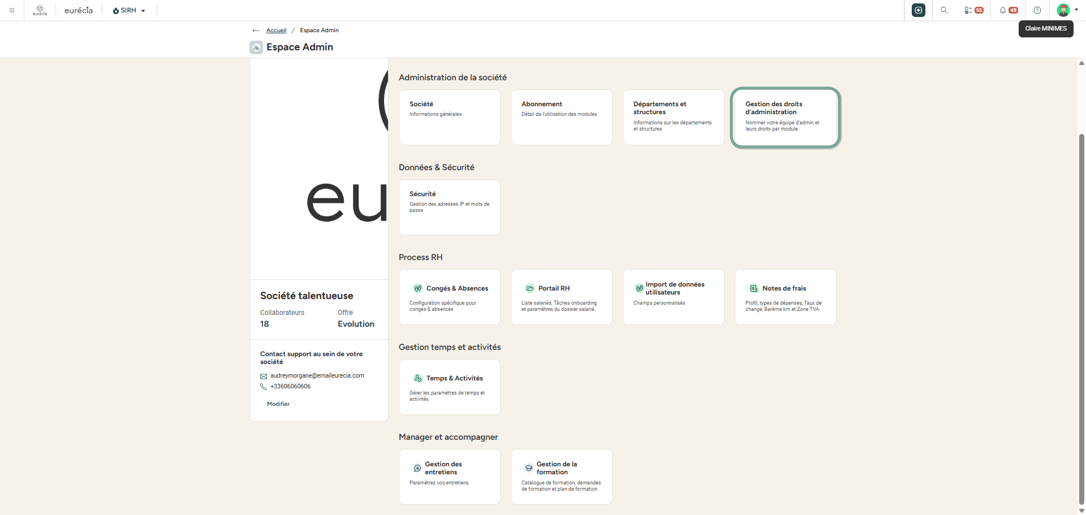
Task: Click Contact support au sein de votre société
Action: [312, 358]
